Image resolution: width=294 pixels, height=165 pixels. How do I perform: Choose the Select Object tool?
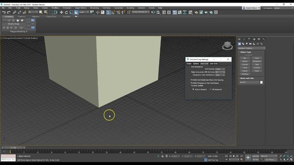coord(41,12)
